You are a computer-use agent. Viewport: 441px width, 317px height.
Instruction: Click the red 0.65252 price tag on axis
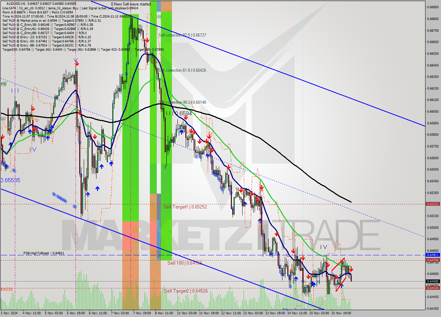433,204
